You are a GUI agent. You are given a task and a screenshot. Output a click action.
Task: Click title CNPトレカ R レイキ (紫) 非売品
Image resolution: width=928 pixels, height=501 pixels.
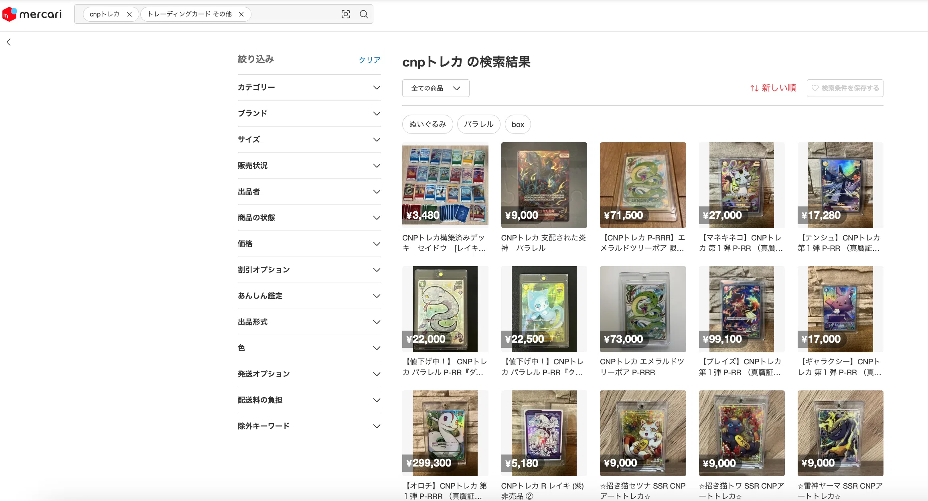pos(543,491)
